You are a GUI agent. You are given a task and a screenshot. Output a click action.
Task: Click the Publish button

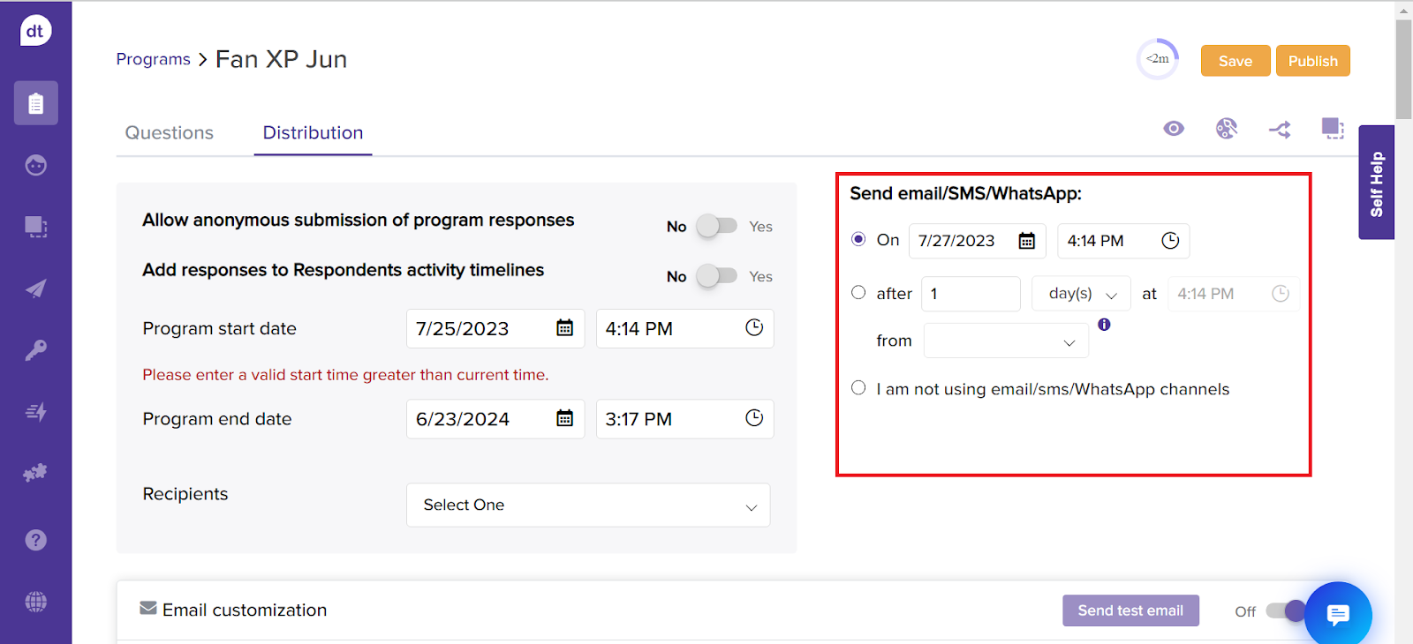(x=1312, y=61)
